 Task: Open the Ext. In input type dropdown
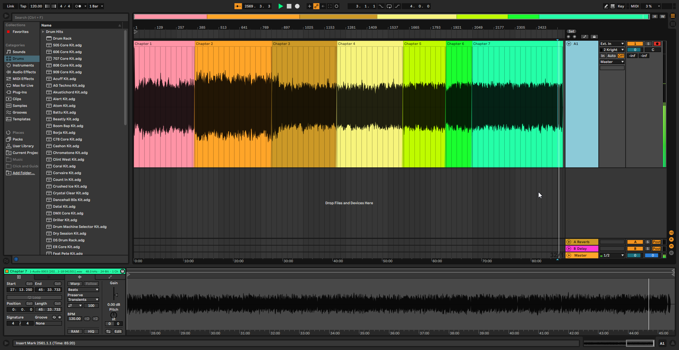pyautogui.click(x=612, y=44)
